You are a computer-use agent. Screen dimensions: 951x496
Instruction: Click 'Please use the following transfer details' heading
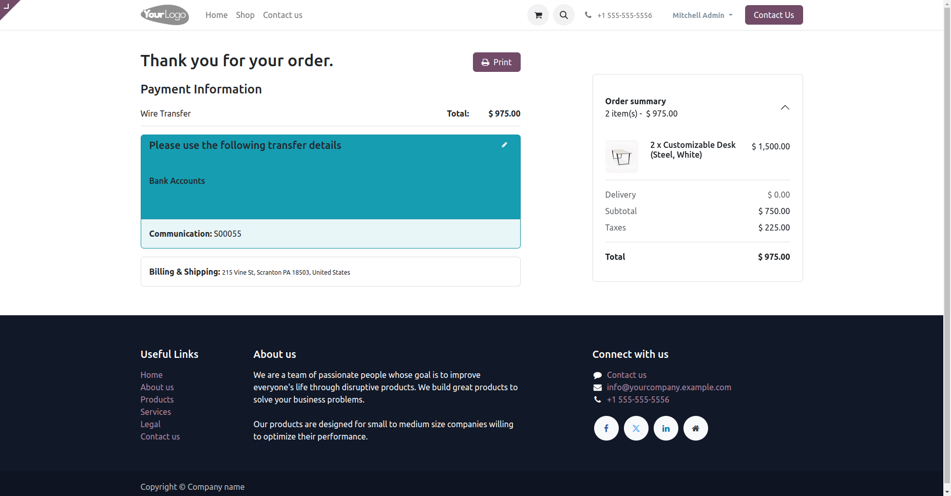[x=245, y=145]
